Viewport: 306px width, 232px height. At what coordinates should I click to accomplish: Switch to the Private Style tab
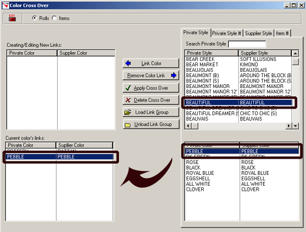click(x=195, y=33)
